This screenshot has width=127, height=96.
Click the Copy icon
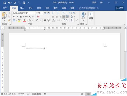(x=9, y=17)
